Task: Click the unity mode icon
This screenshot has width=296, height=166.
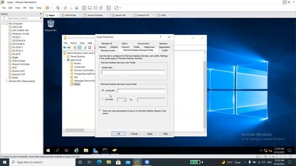Action: tap(101, 8)
